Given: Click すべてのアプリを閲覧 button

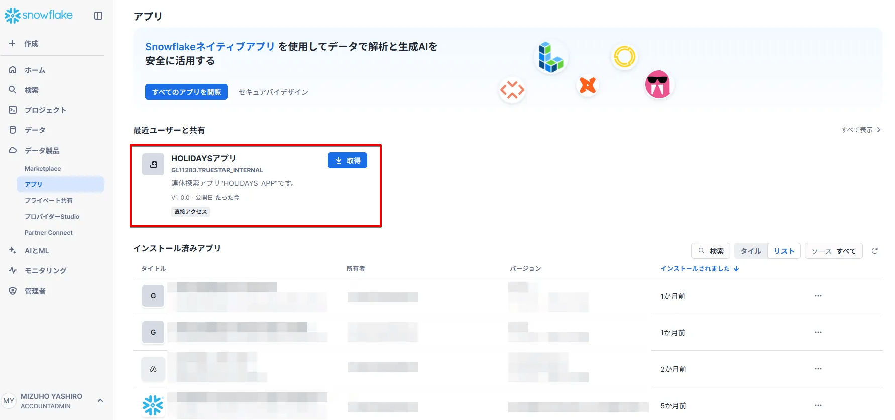Looking at the screenshot, I should [186, 92].
